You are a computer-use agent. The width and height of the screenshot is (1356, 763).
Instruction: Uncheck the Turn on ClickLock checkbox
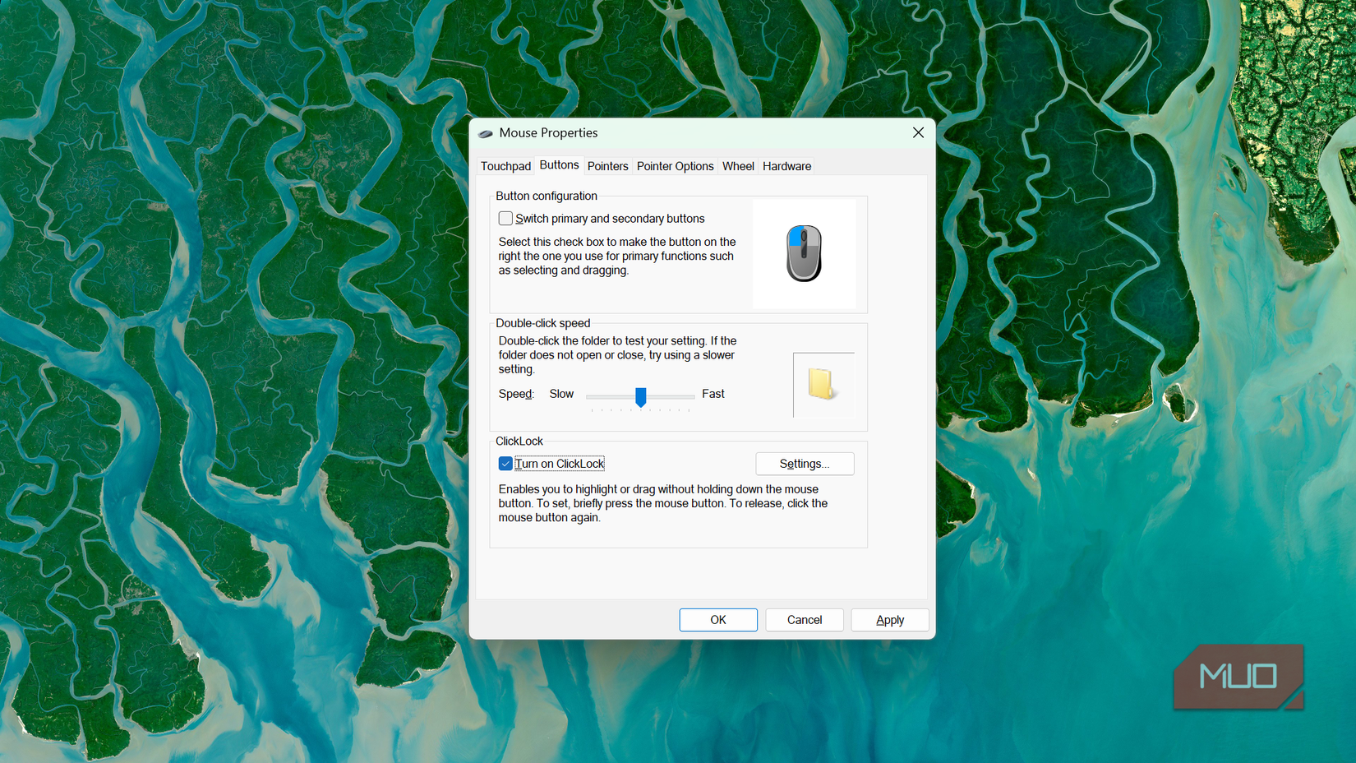tap(505, 464)
